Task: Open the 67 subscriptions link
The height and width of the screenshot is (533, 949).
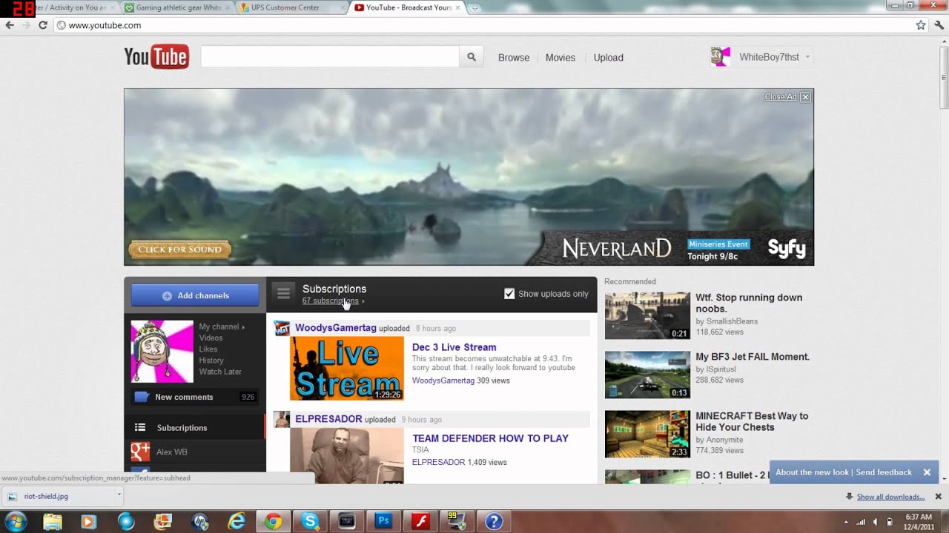Action: click(331, 301)
